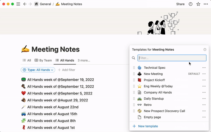Go forward with the right arrow

[x=30, y=4]
